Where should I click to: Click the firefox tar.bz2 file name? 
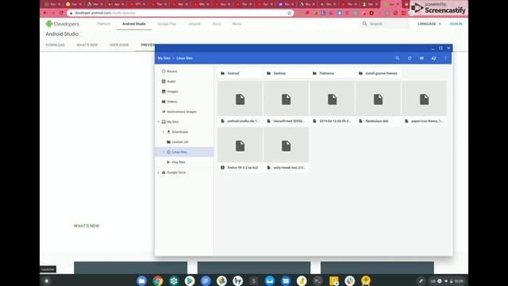coord(243,168)
